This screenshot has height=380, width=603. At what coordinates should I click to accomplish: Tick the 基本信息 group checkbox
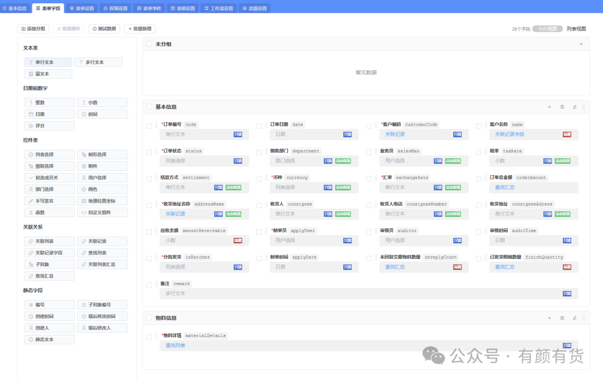pyautogui.click(x=149, y=107)
